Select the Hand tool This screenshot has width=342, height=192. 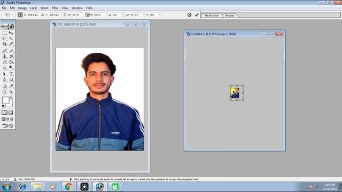(5, 92)
